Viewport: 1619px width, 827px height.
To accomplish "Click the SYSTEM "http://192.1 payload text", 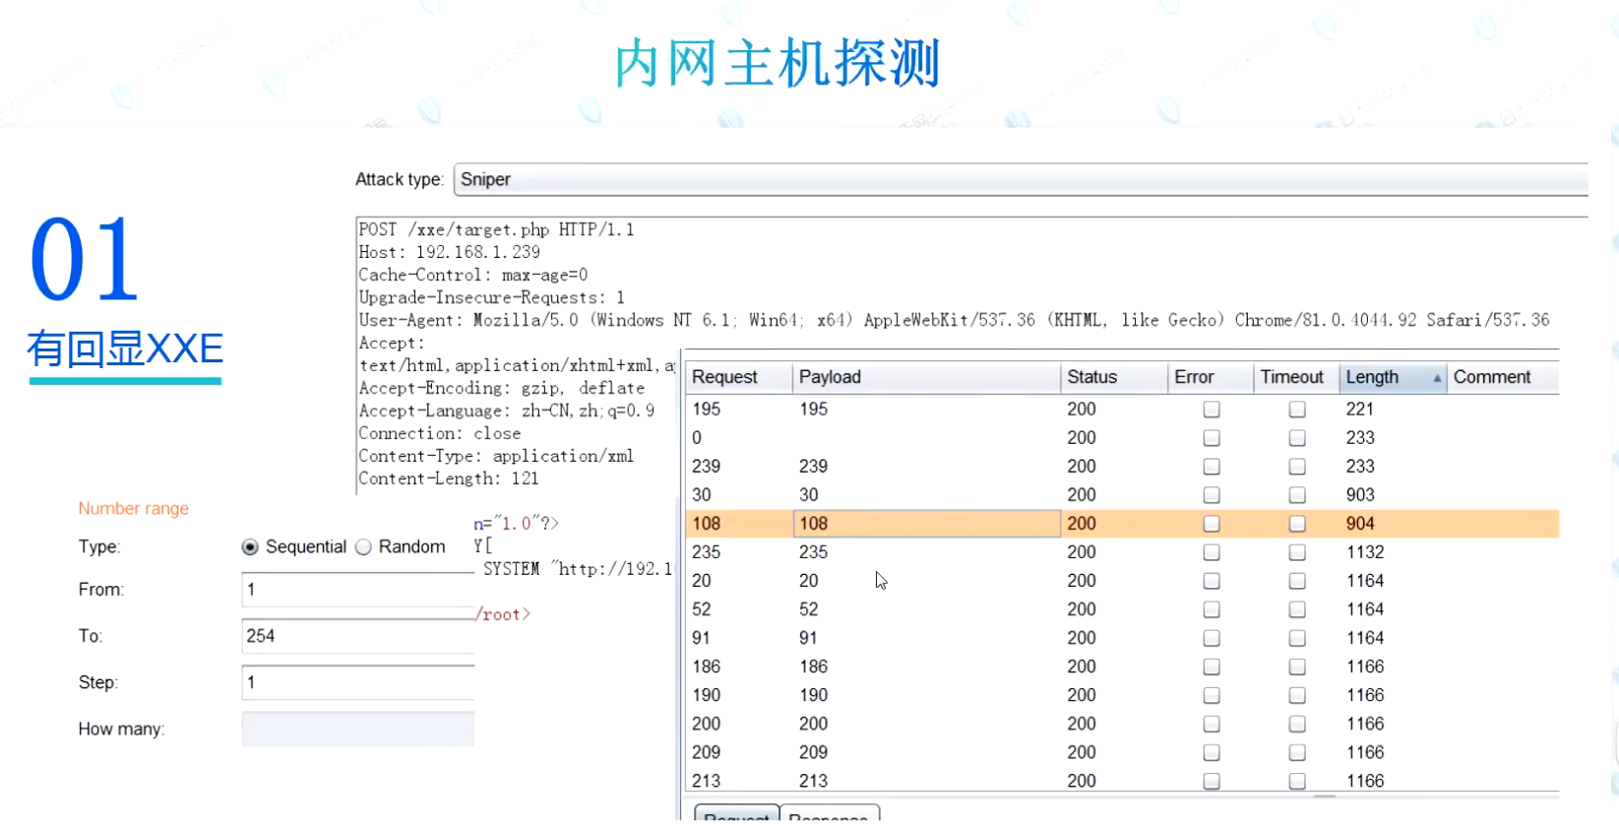I will tap(578, 569).
